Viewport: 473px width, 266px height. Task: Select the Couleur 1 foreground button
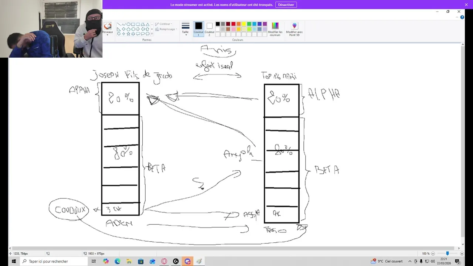(x=198, y=29)
